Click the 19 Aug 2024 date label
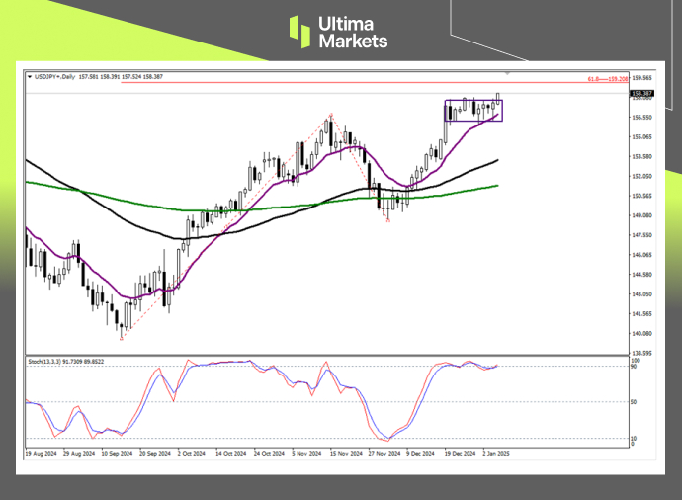The width and height of the screenshot is (682, 500). [x=42, y=454]
